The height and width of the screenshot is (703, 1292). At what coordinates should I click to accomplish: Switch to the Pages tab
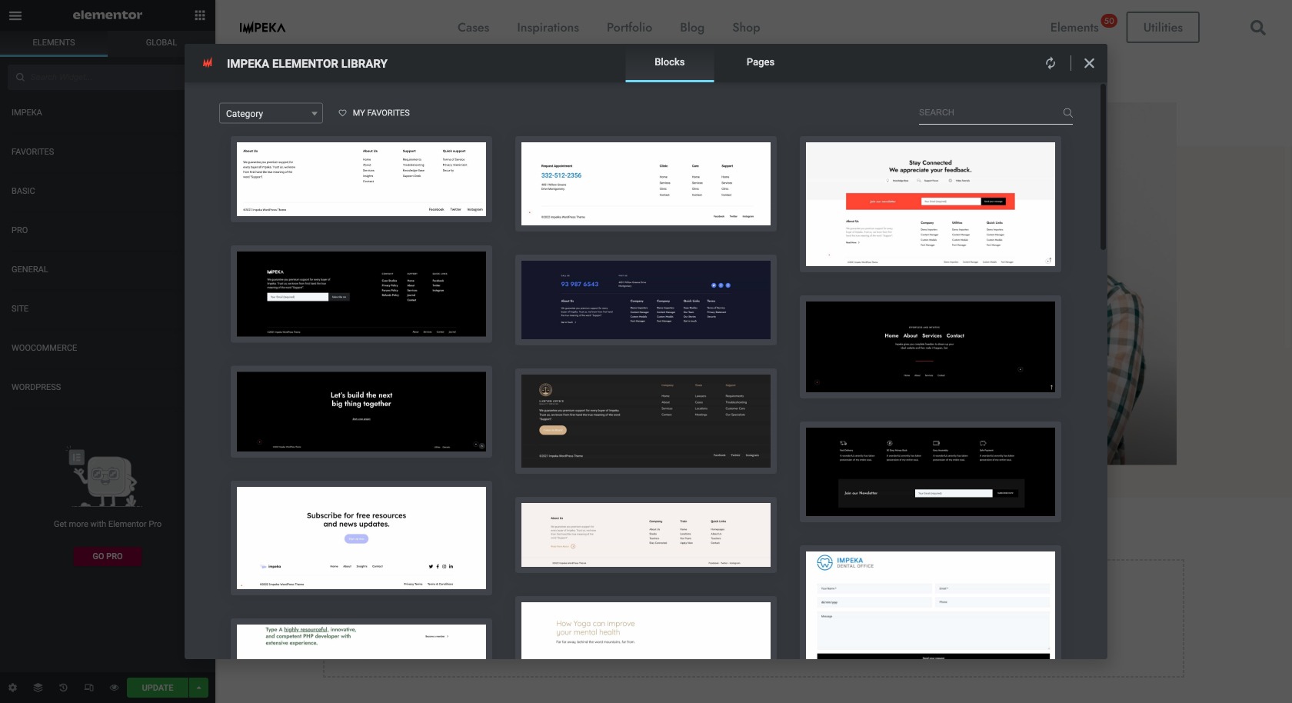(760, 62)
